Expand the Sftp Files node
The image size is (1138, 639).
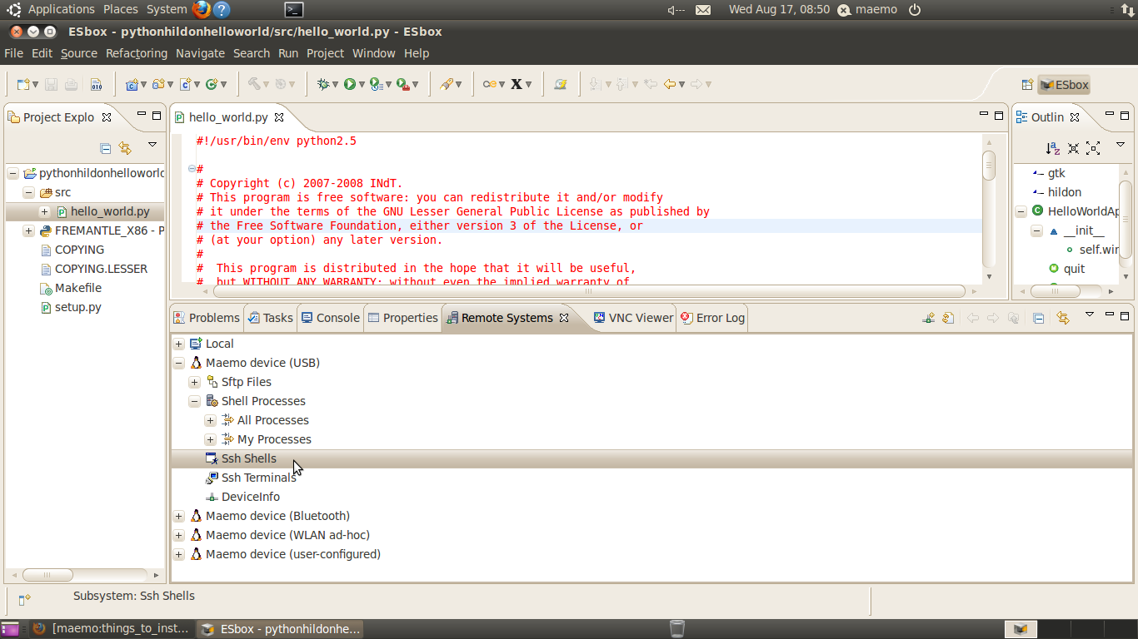click(x=194, y=382)
